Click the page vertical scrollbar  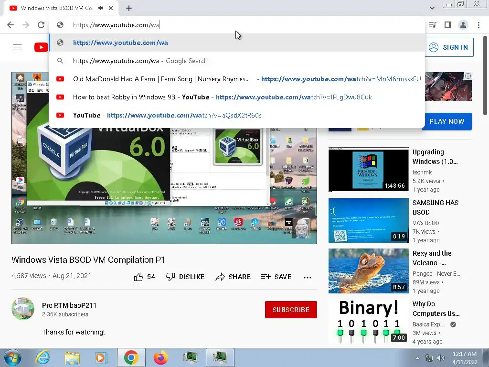pos(485,75)
